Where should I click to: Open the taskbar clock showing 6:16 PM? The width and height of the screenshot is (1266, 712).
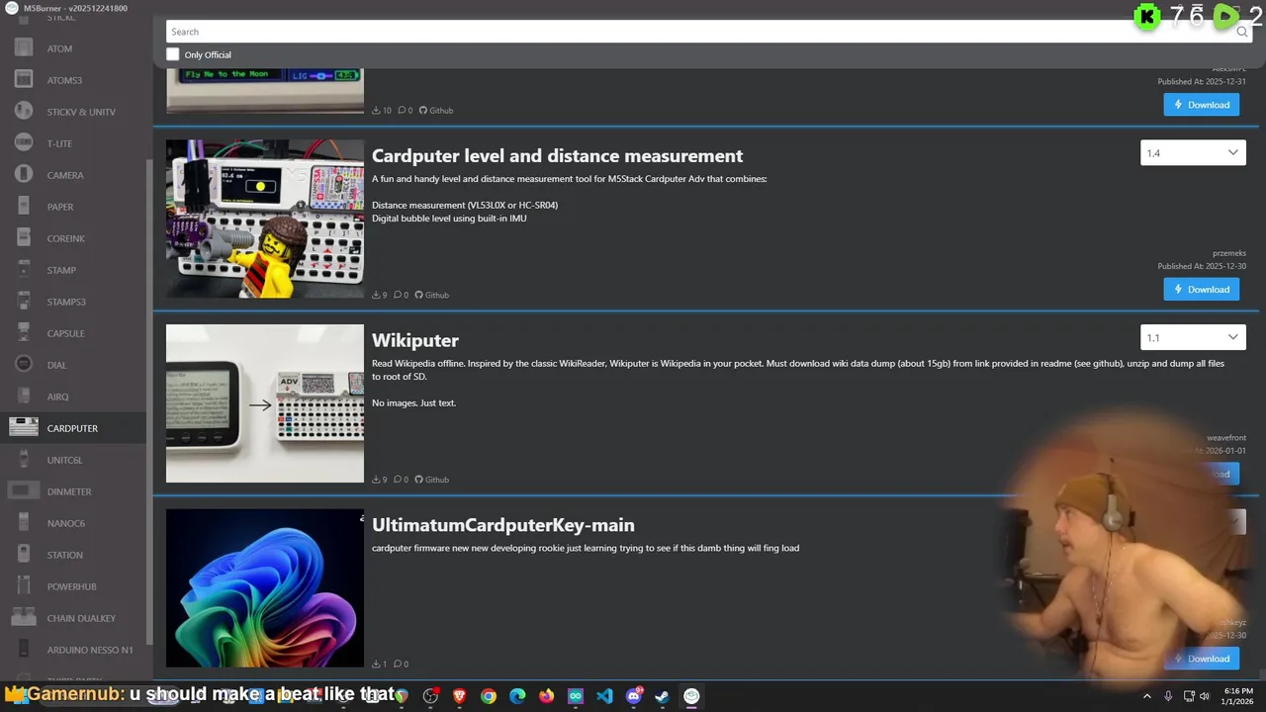coord(1238,696)
